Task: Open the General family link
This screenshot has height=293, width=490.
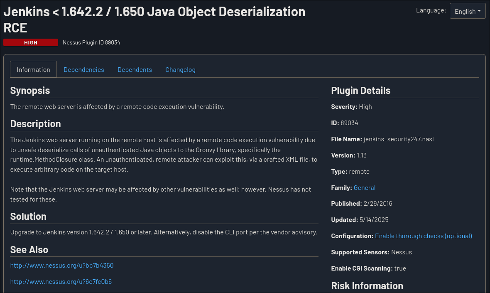Action: pos(364,187)
